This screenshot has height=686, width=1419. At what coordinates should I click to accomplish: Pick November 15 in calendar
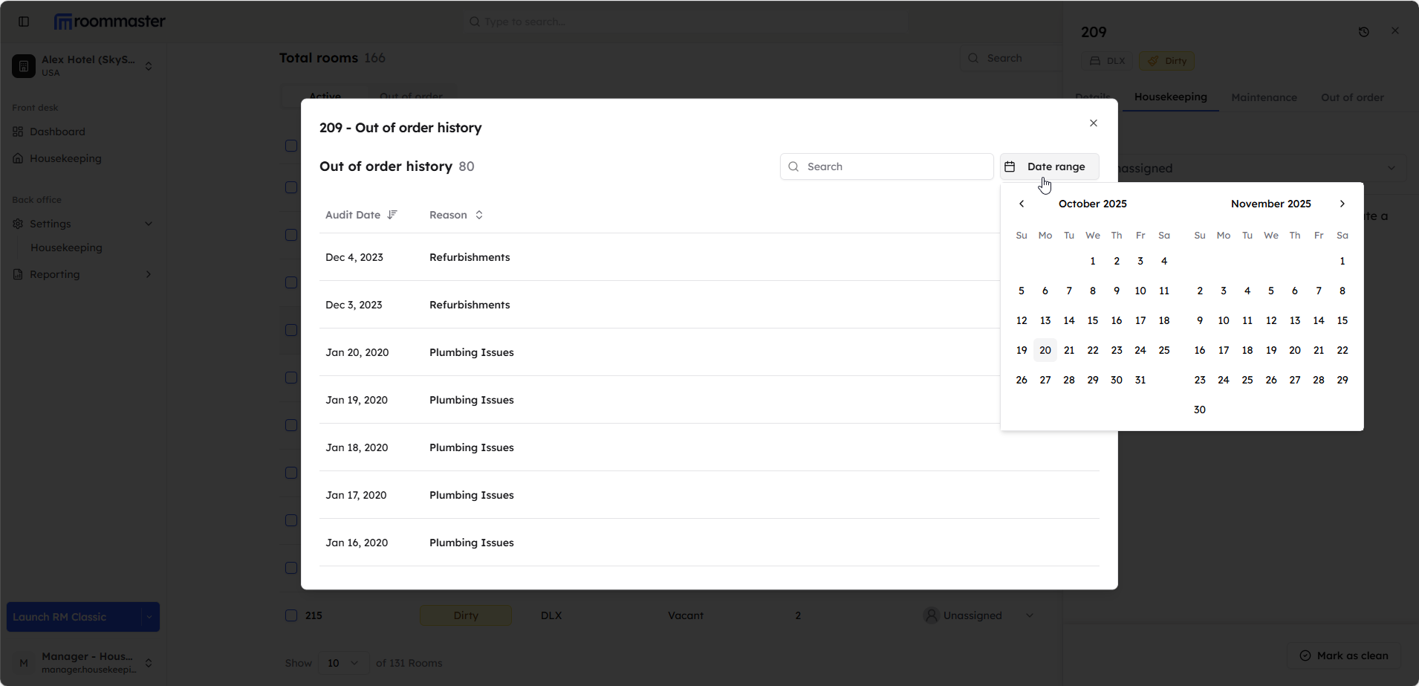pos(1342,320)
